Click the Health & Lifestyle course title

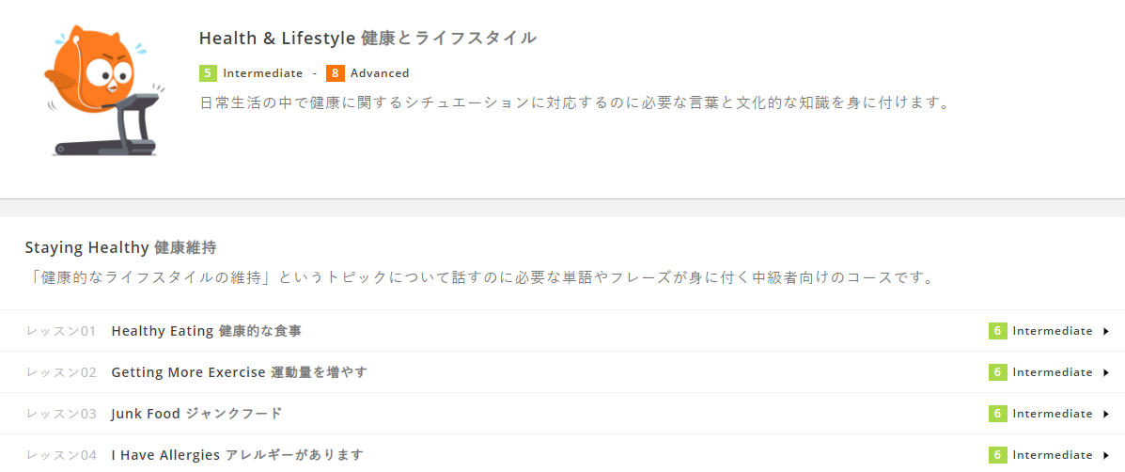coord(367,39)
